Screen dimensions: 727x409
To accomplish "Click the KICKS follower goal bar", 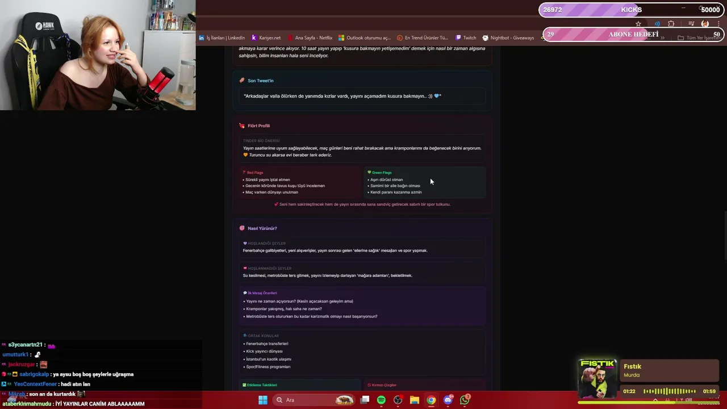I will pos(631,10).
